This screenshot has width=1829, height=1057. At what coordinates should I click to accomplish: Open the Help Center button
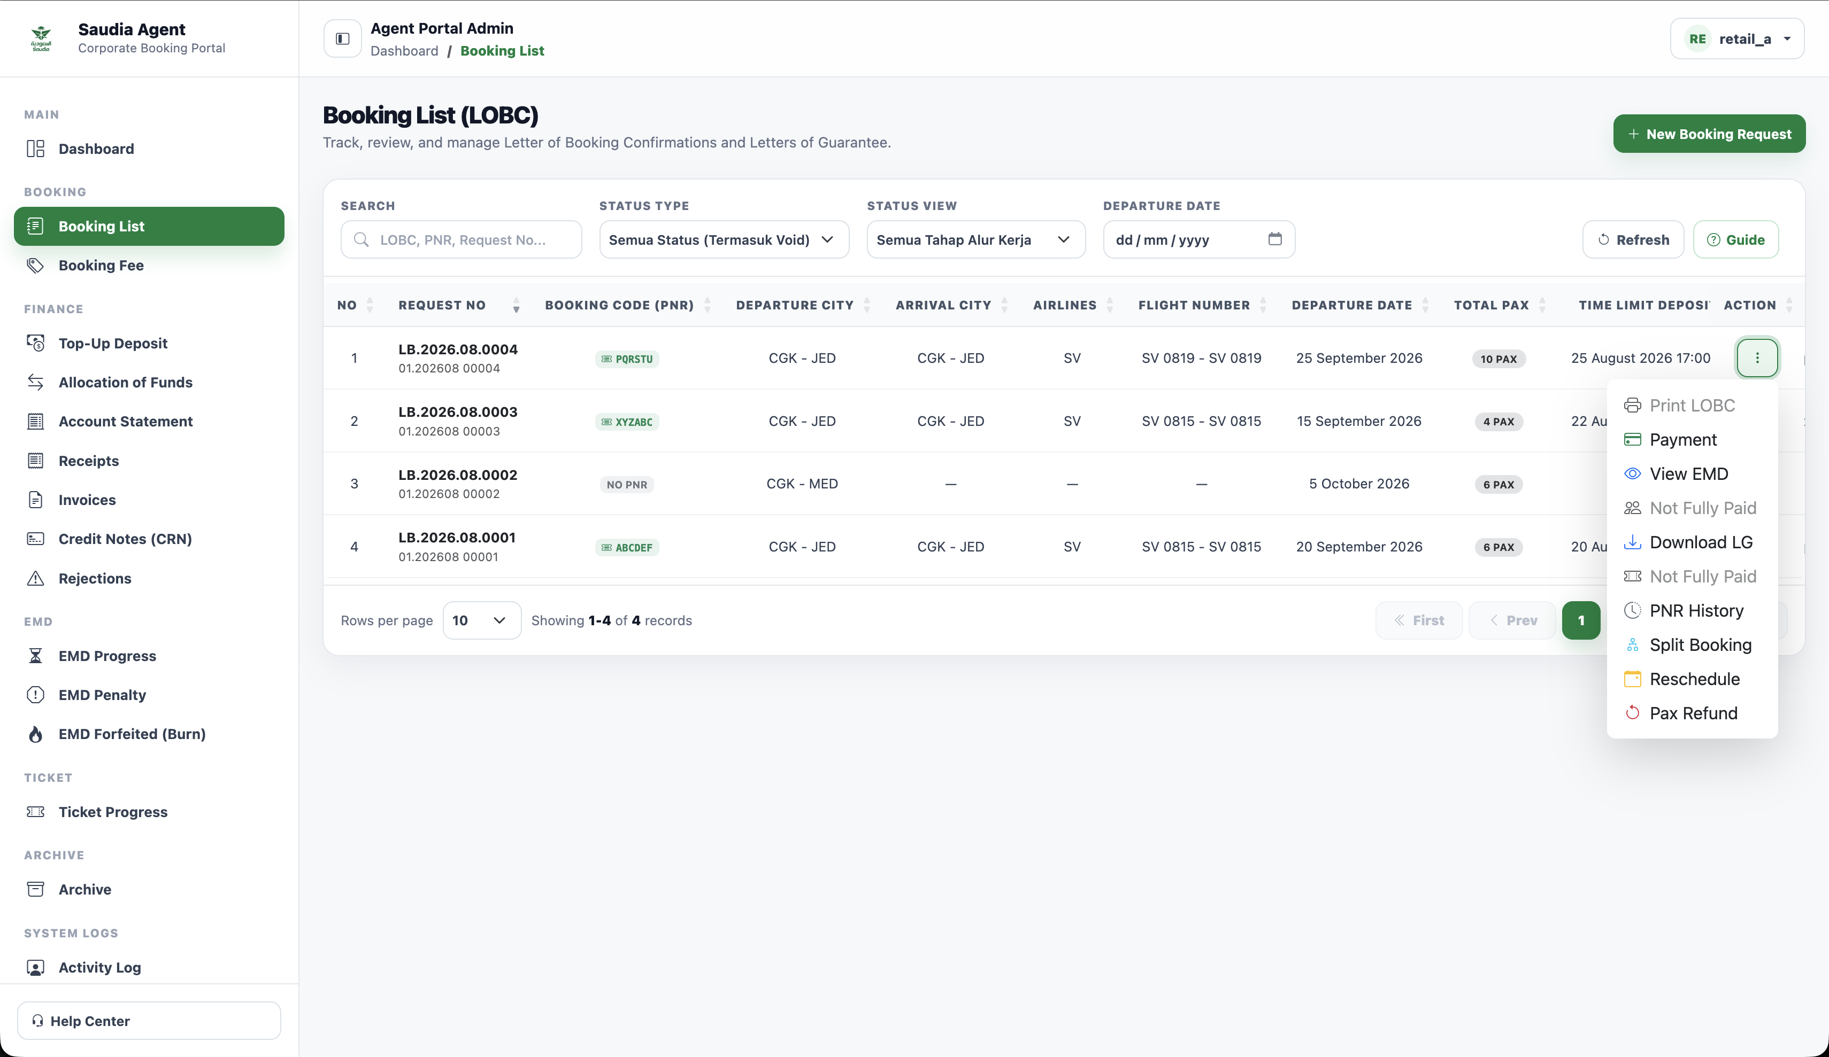coord(149,1021)
